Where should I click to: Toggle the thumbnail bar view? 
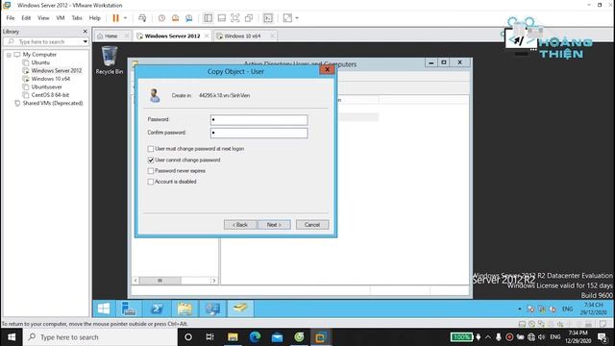point(222,18)
